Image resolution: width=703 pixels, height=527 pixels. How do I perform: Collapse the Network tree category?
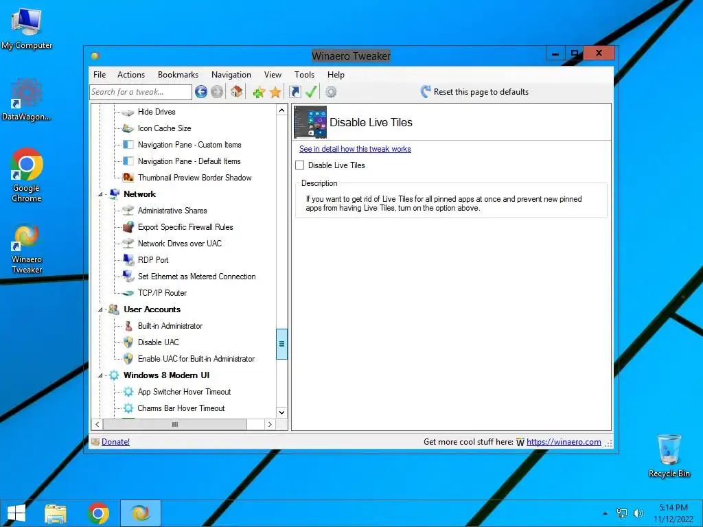[x=100, y=194]
